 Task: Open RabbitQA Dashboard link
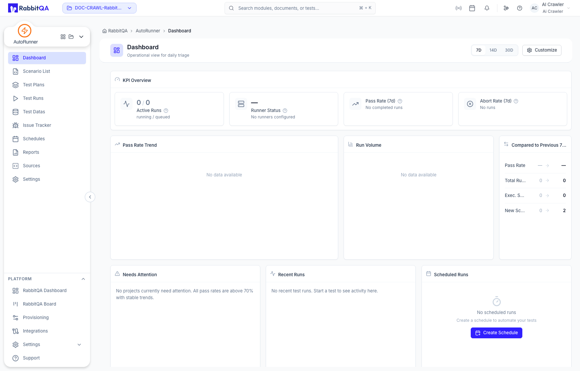(x=47, y=291)
